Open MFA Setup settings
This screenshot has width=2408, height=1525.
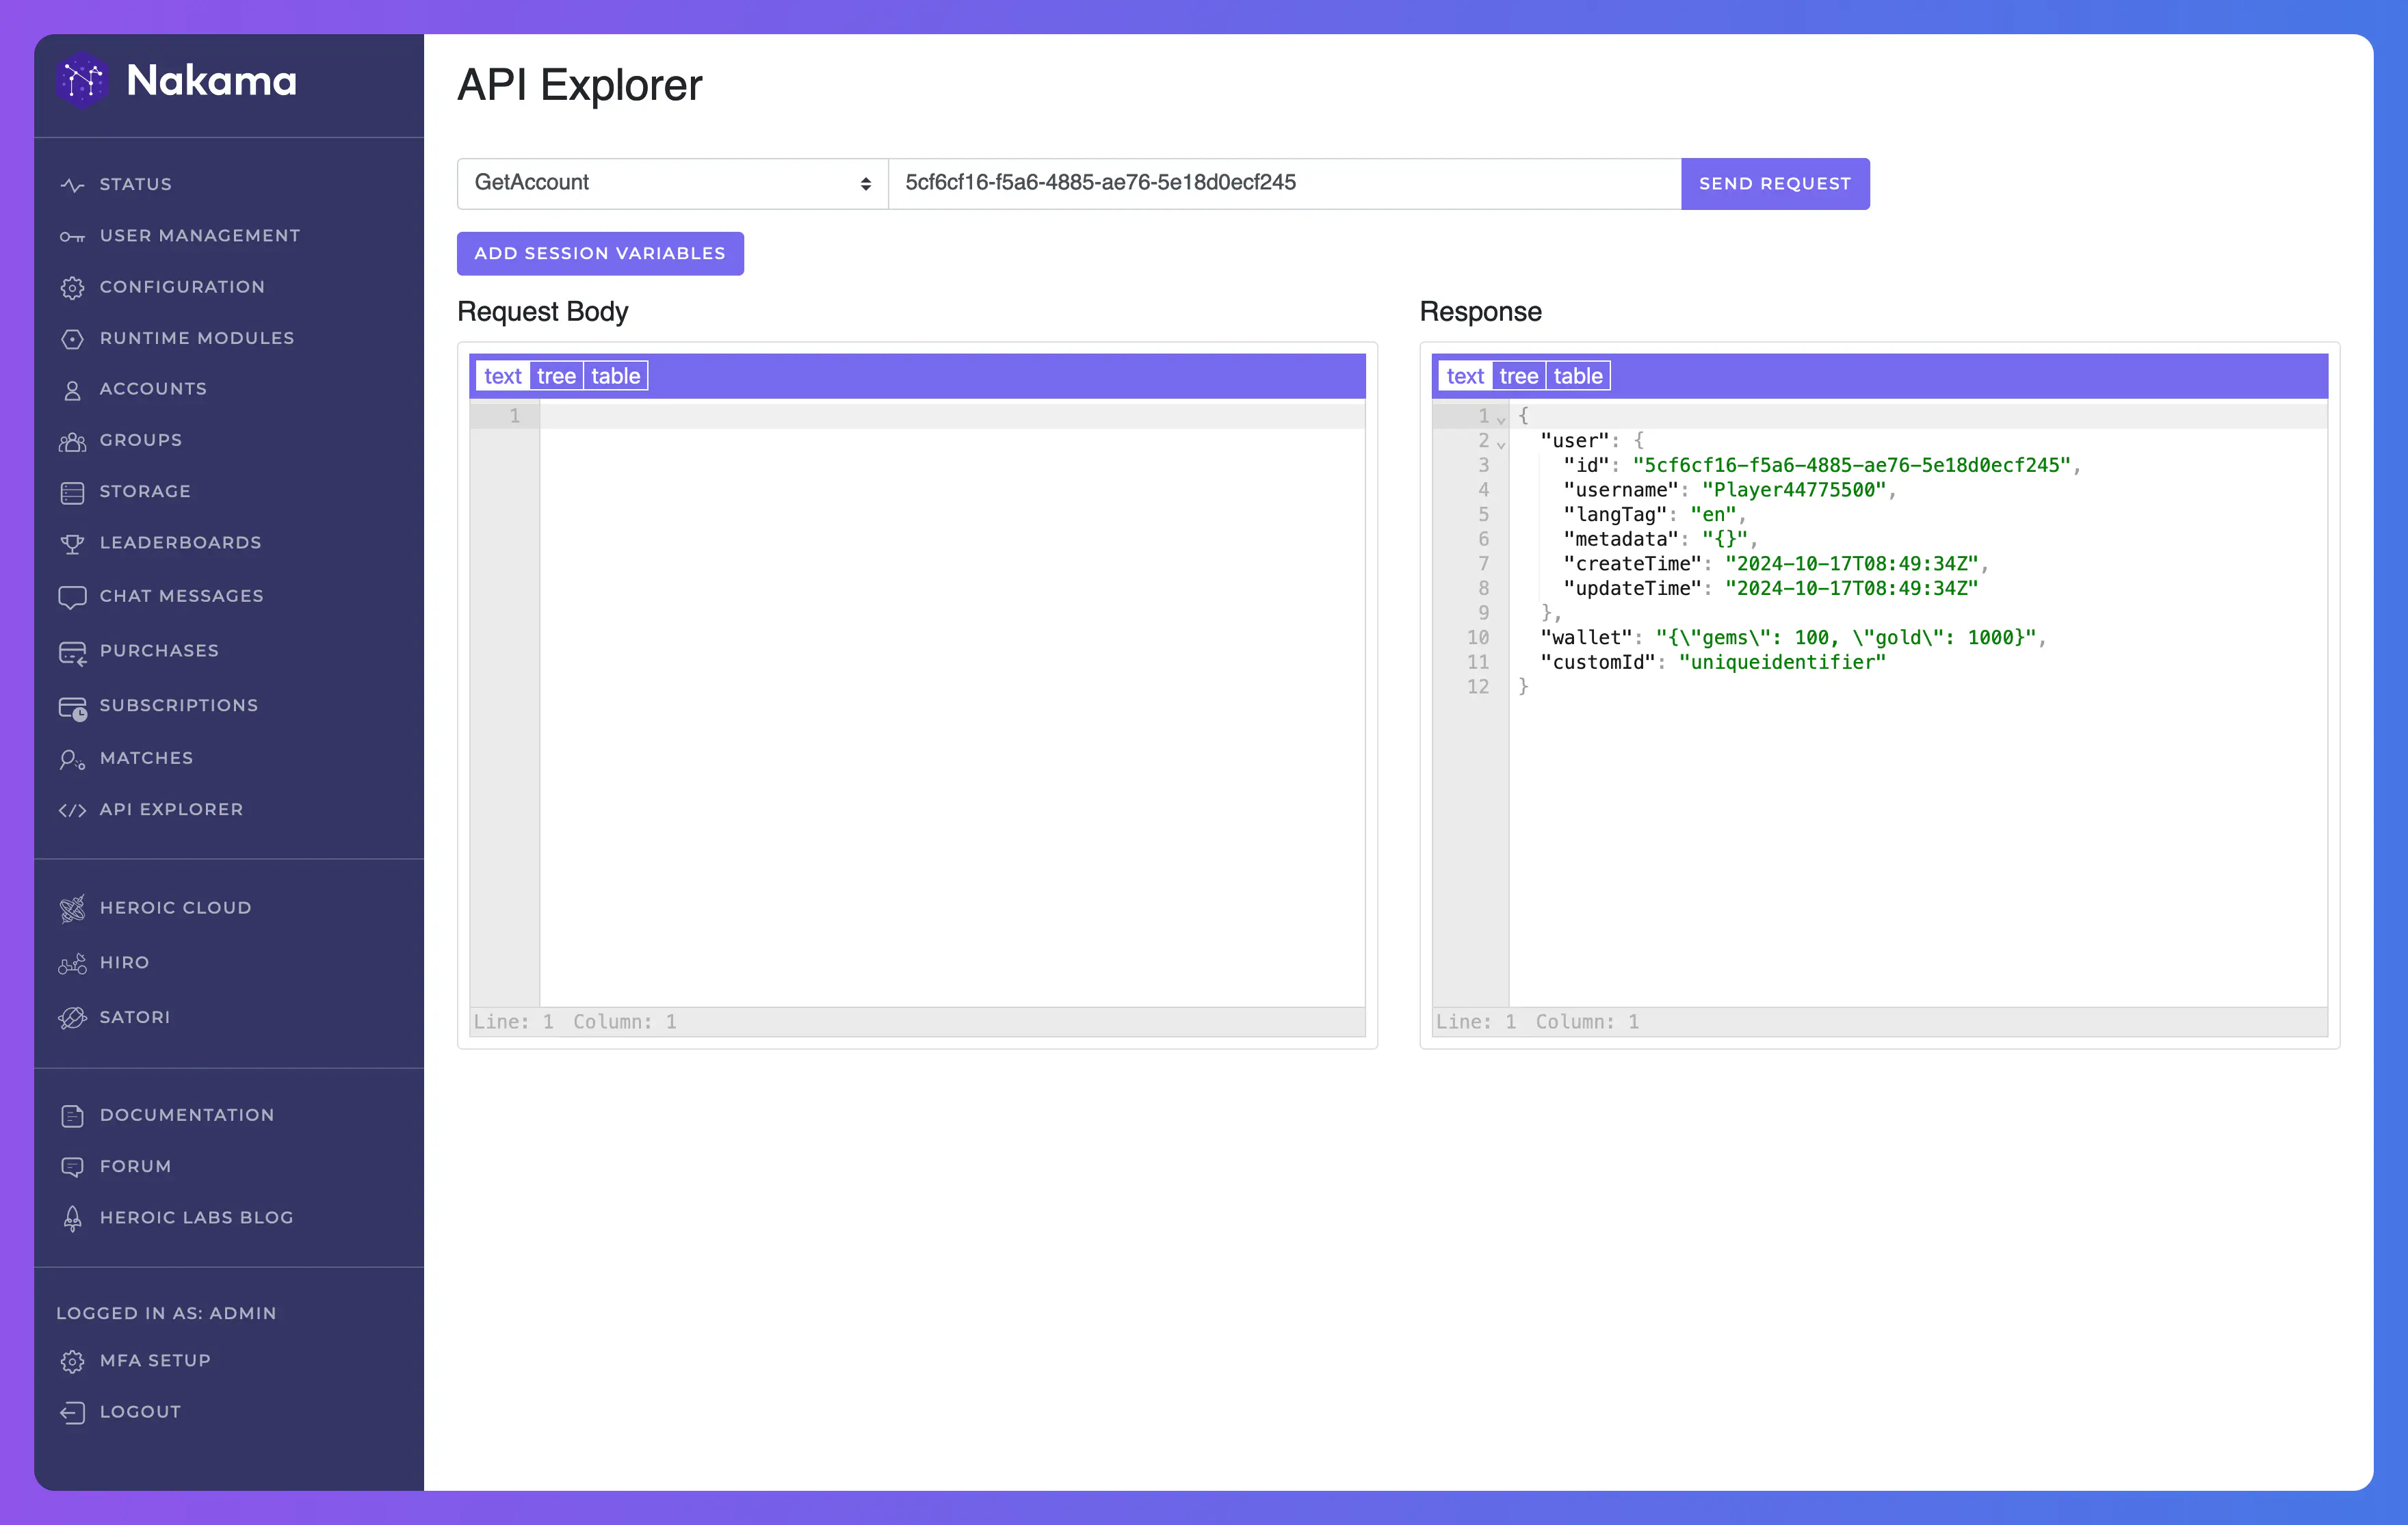pos(156,1360)
